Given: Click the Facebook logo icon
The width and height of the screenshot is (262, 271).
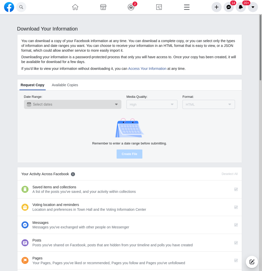Looking at the screenshot, I should tap(9, 7).
